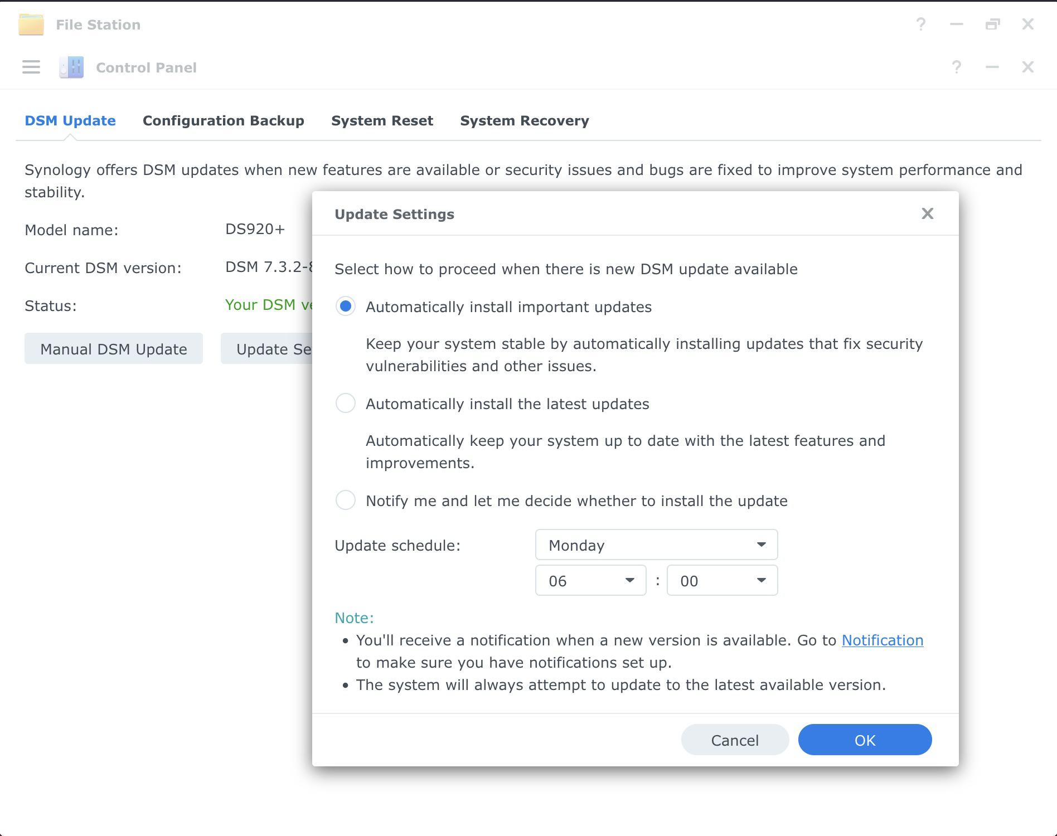Open the System Recovery tab
Viewport: 1057px width, 836px height.
pos(525,121)
